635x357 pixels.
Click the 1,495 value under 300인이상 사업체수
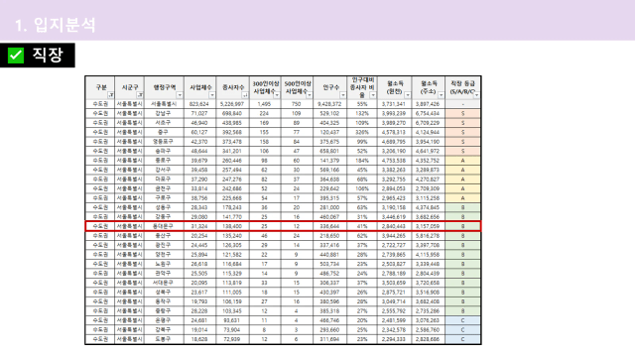coord(264,104)
